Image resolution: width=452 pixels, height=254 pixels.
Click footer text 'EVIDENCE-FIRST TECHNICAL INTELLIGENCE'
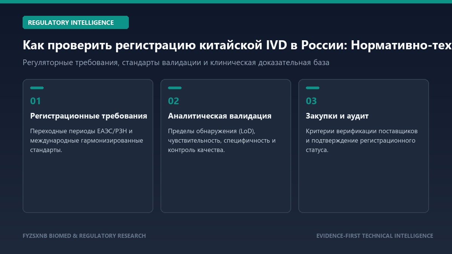[375, 236]
